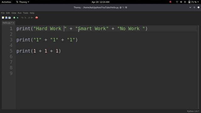The image size is (201, 113).
Task: Click the volume speaker icon in top bar
Action: (x=181, y=2)
